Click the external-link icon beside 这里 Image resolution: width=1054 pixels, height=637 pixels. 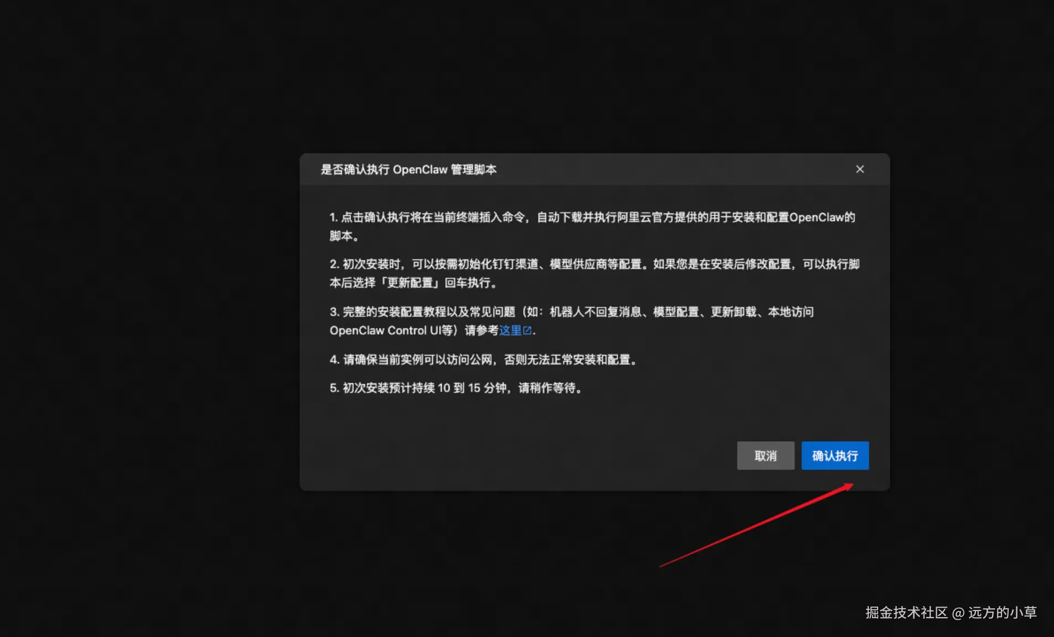coord(528,331)
